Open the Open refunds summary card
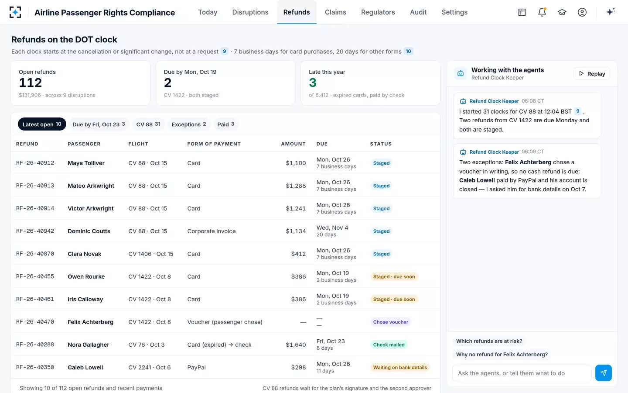This screenshot has height=393, width=628. 81,83
